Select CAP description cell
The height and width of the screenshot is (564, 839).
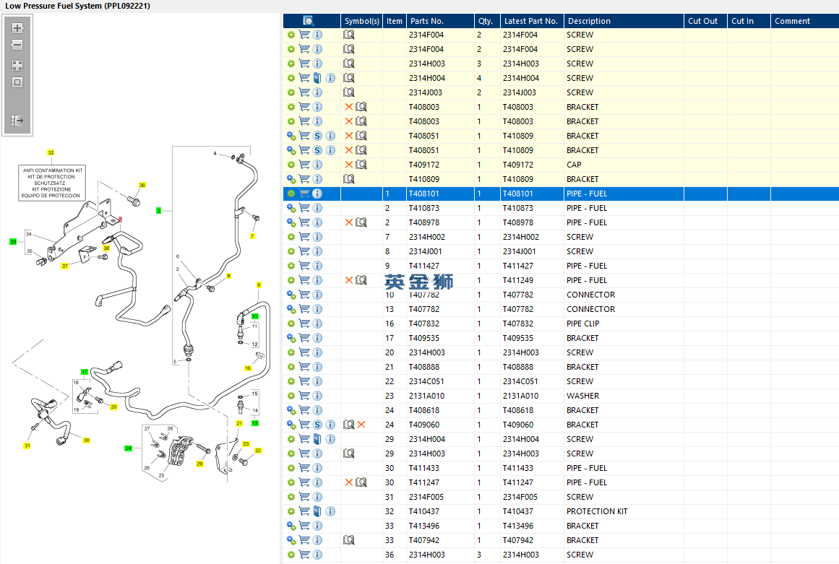(624, 165)
